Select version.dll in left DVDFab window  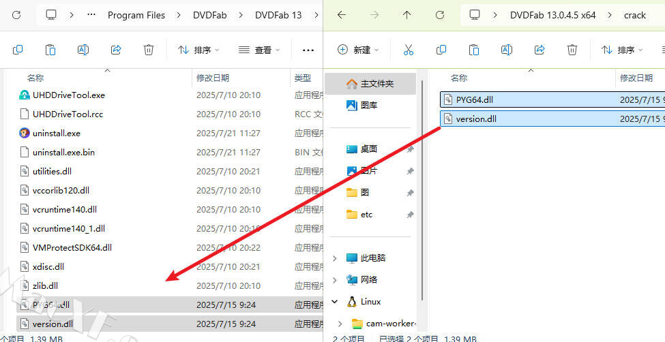170,324
